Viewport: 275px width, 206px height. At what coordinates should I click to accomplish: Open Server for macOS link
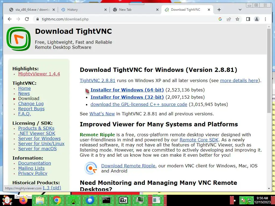[38, 149]
